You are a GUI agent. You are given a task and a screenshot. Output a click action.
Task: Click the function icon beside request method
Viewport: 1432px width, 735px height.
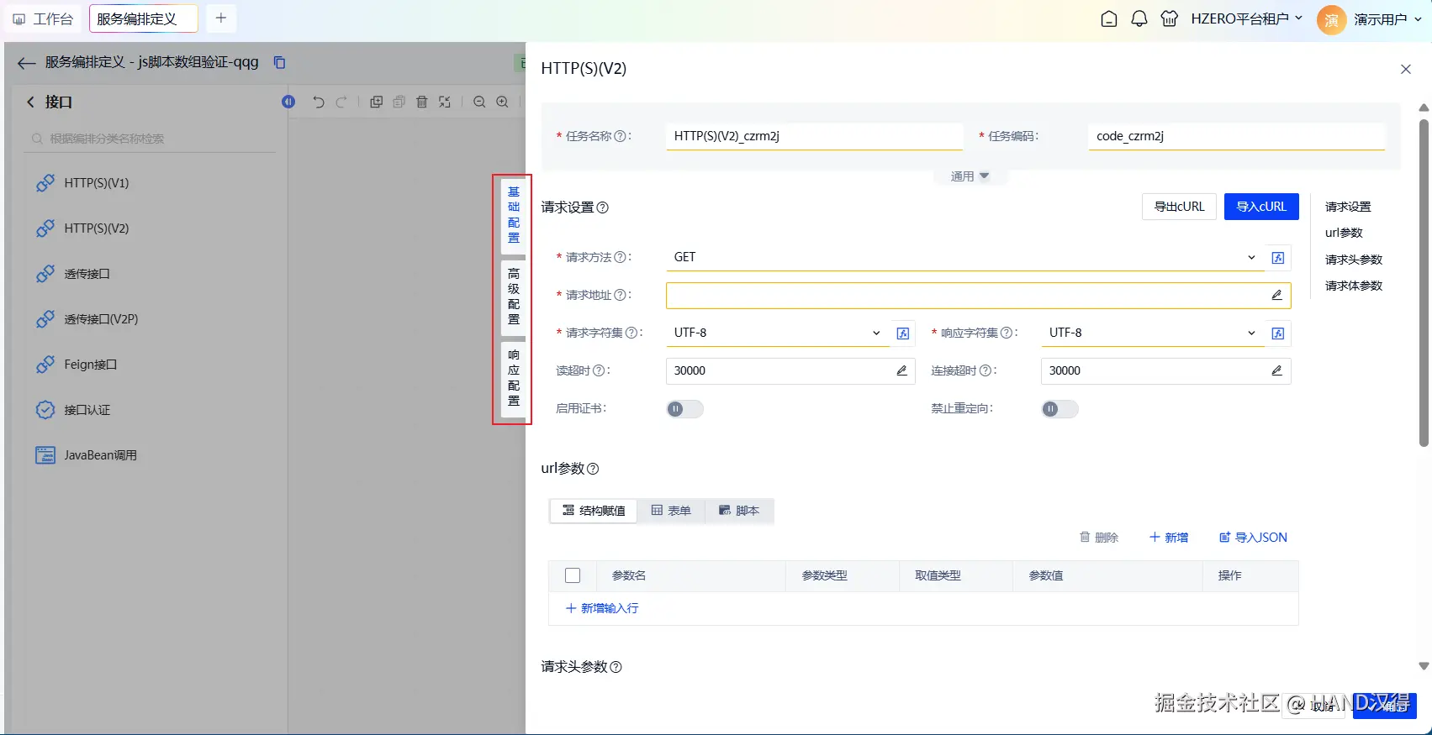(1278, 258)
